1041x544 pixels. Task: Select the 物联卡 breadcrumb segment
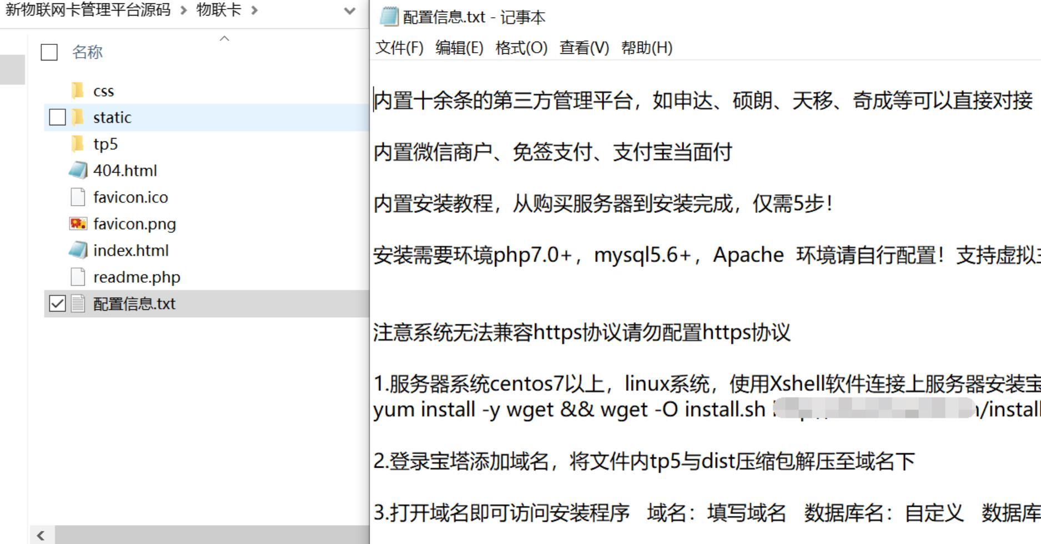point(219,10)
